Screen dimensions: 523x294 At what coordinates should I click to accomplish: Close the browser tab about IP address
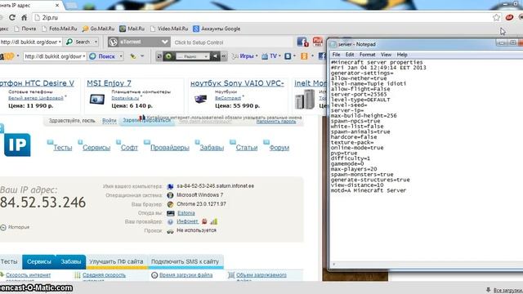(57, 6)
